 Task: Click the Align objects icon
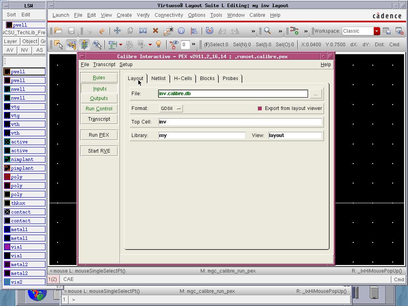click(x=194, y=31)
